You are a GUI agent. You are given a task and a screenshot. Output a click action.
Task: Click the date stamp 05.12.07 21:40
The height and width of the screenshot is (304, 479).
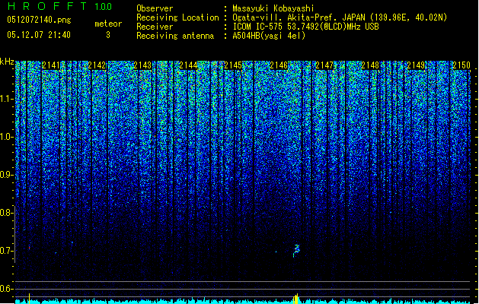point(39,35)
